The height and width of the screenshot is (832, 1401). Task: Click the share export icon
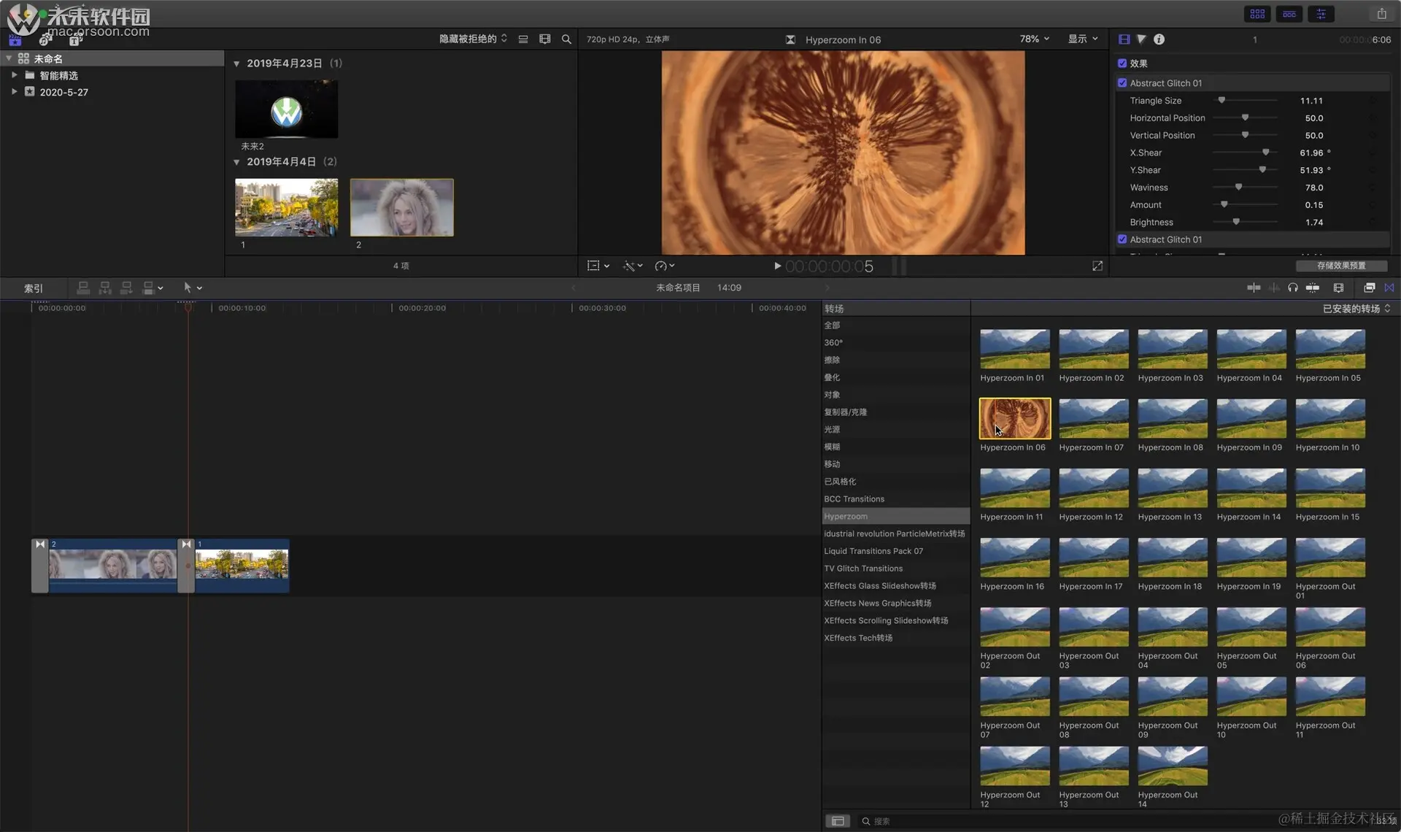coord(1381,14)
